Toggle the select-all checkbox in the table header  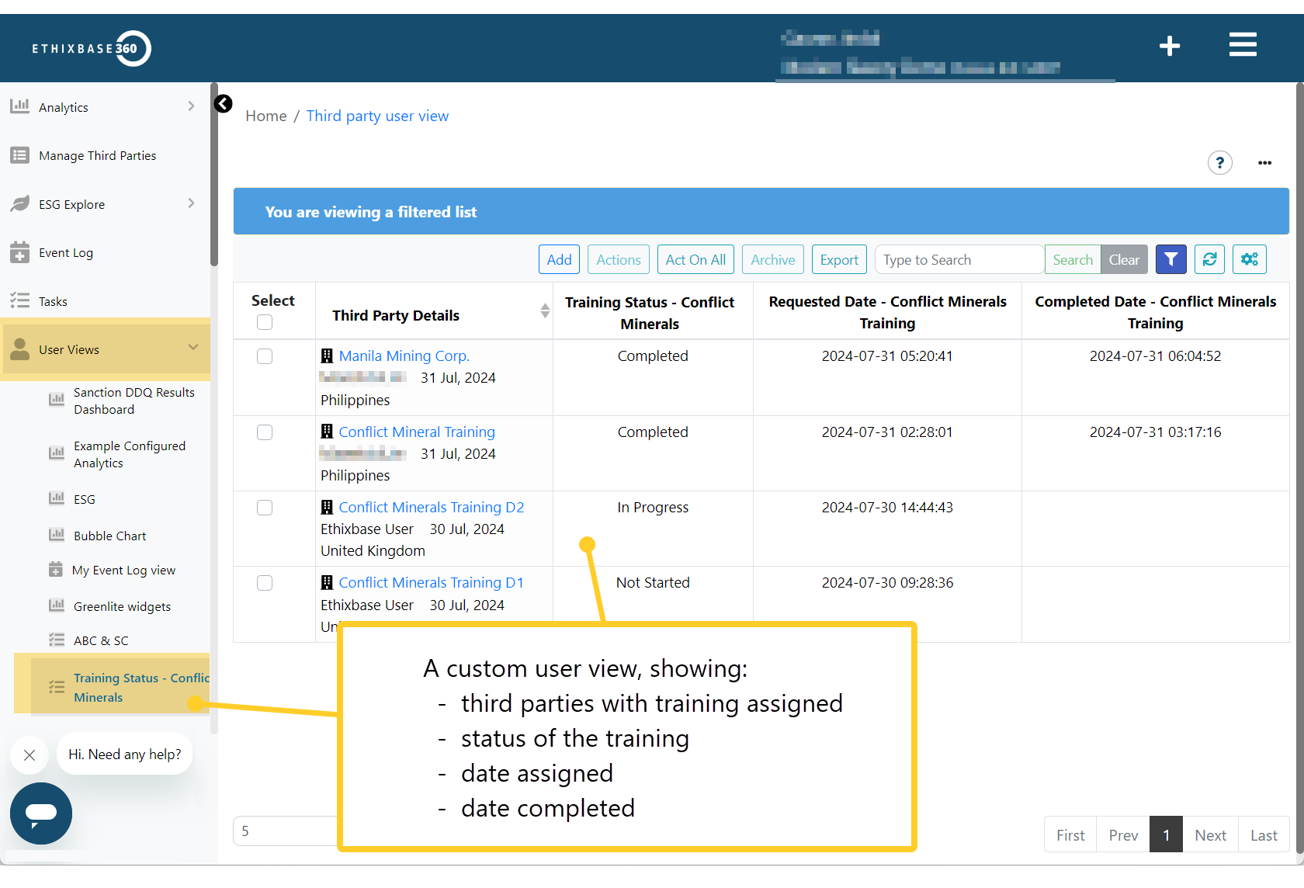pos(265,321)
